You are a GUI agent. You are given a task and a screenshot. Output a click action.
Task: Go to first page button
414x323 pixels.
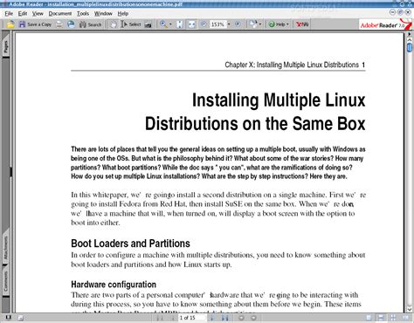point(160,318)
